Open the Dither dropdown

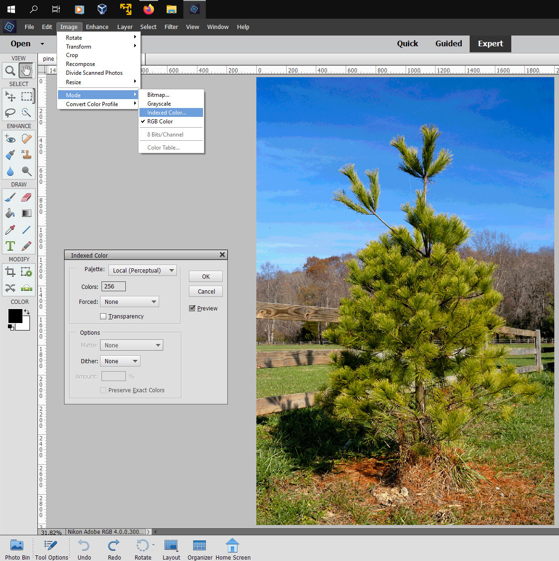pyautogui.click(x=120, y=361)
